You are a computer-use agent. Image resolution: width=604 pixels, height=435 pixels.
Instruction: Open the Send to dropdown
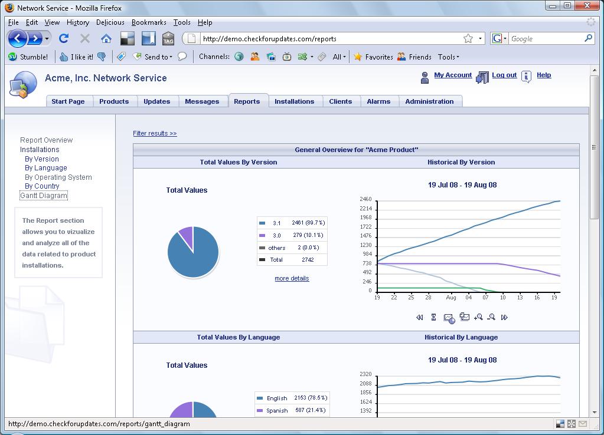155,57
